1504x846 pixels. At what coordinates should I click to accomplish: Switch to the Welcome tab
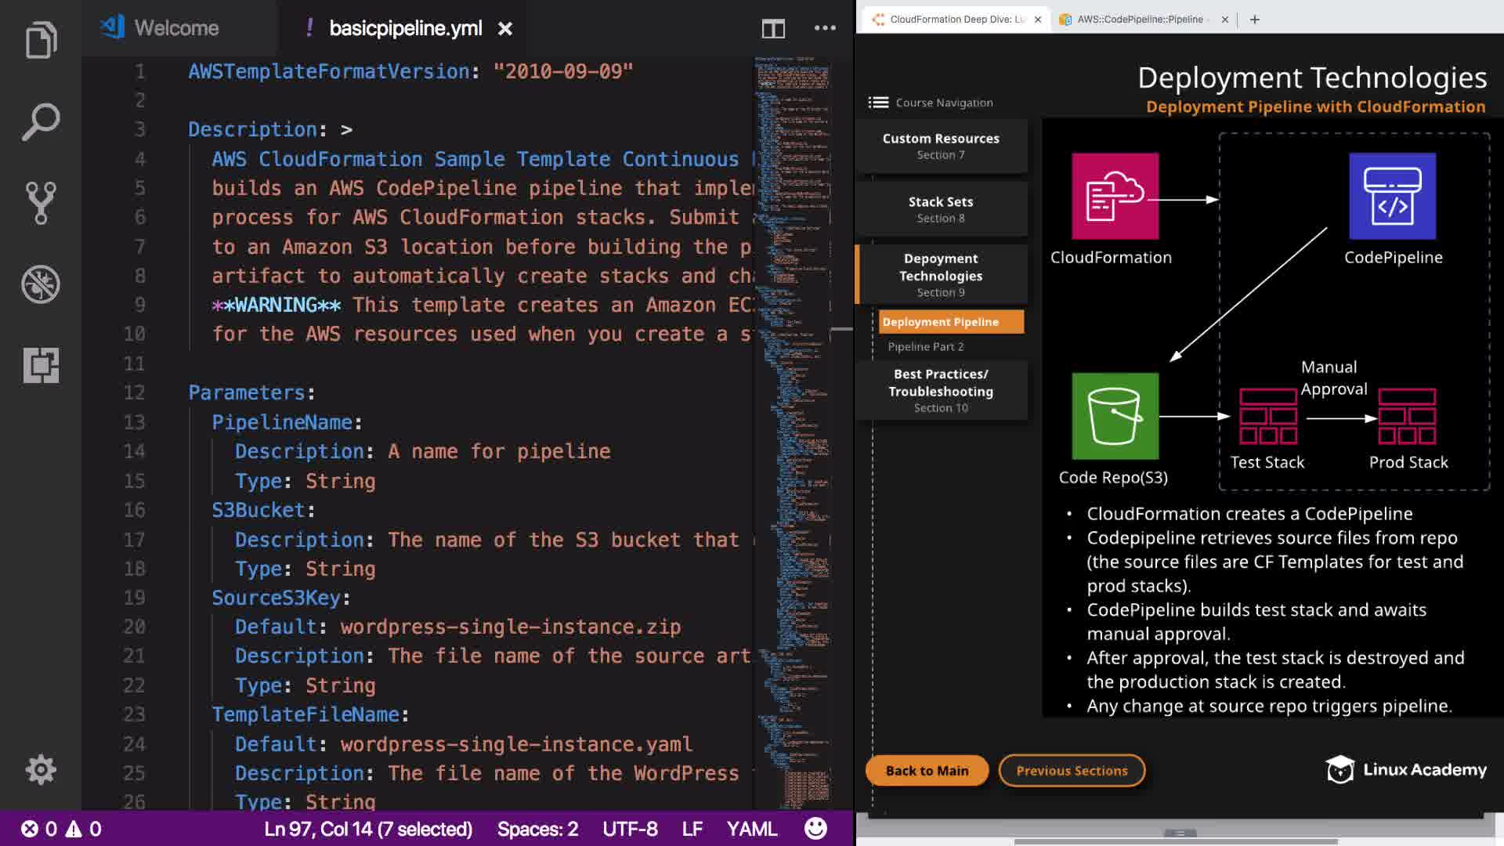(x=175, y=28)
